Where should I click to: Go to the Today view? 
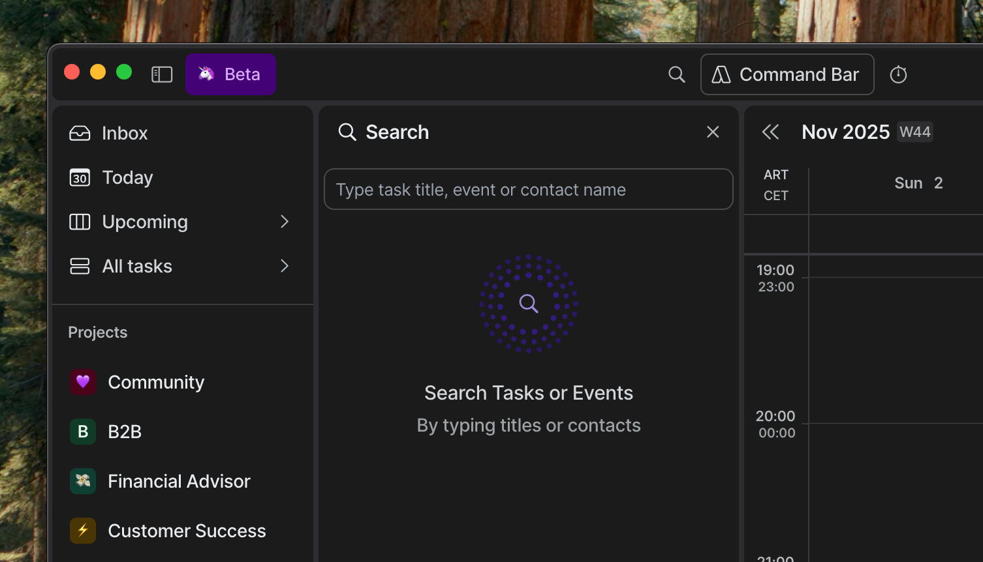tap(127, 177)
